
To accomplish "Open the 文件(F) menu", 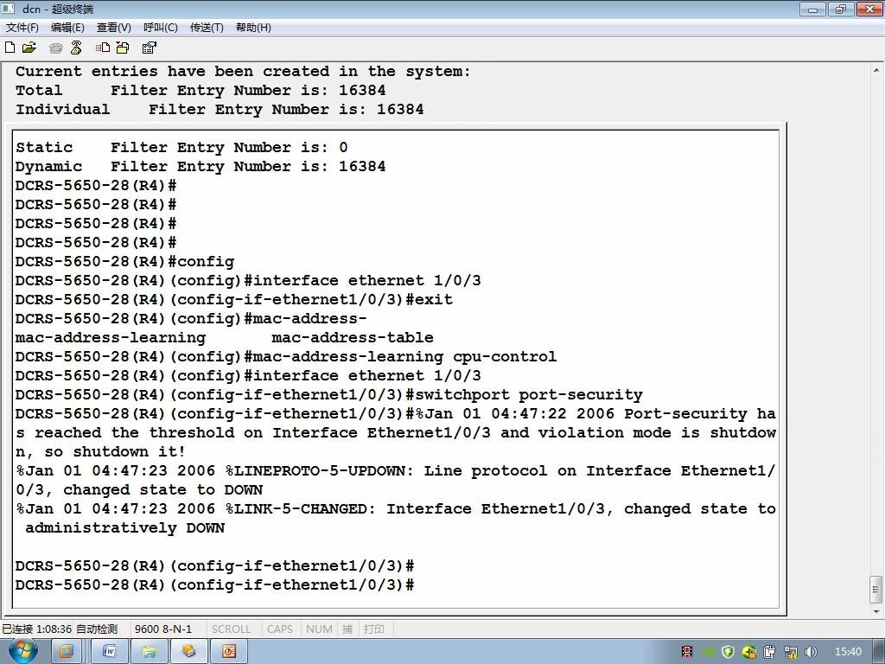I will pyautogui.click(x=22, y=28).
